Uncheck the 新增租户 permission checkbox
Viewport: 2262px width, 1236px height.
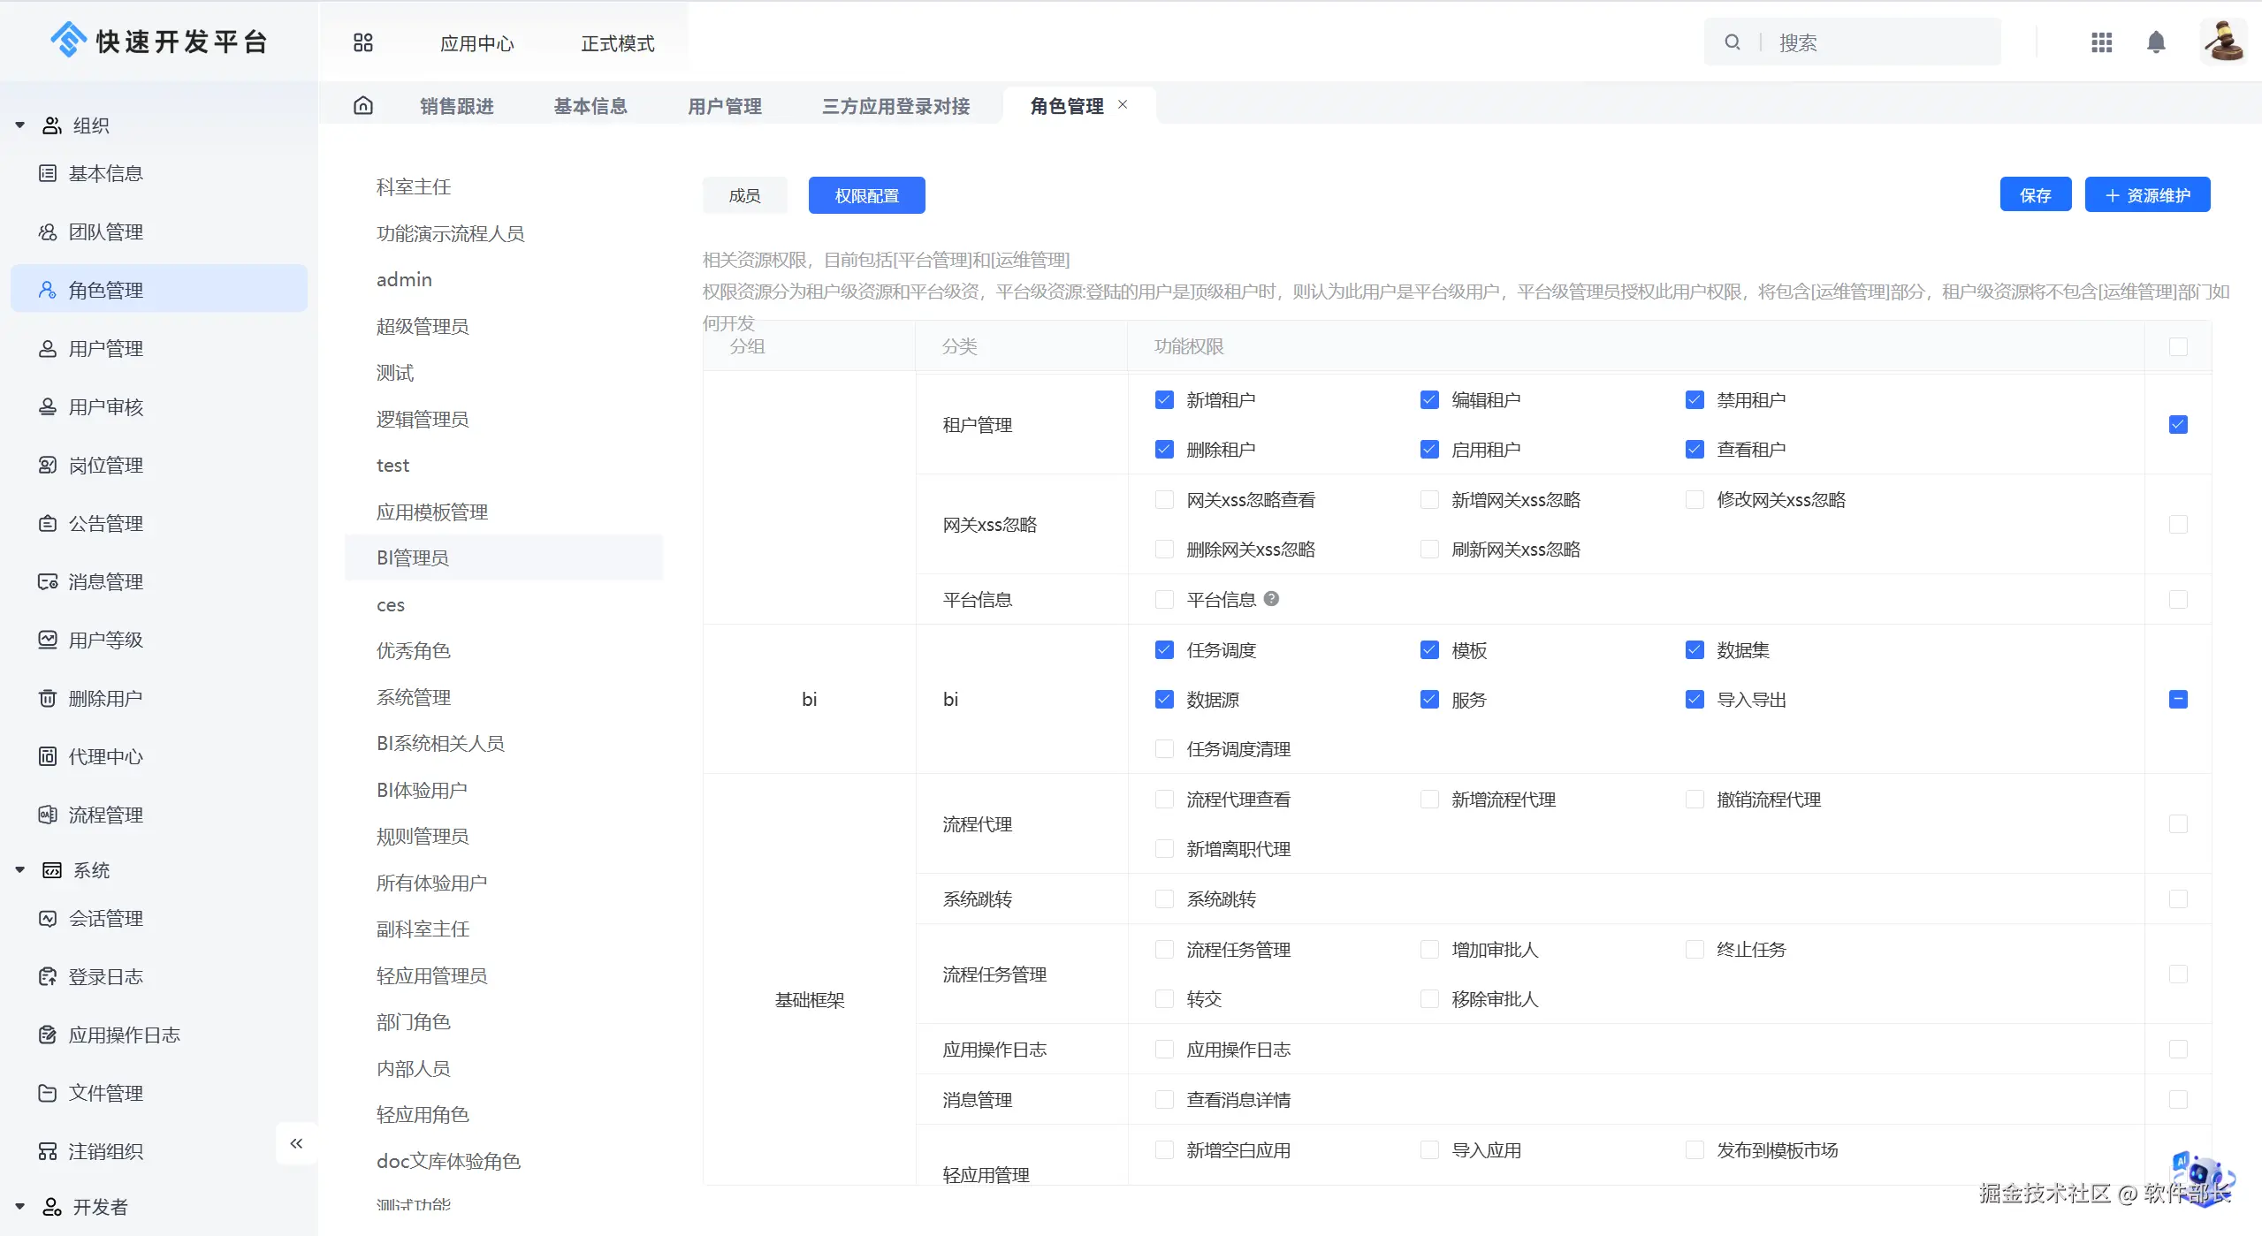click(x=1164, y=400)
